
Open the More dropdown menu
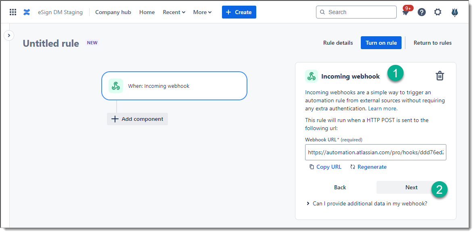tap(202, 12)
